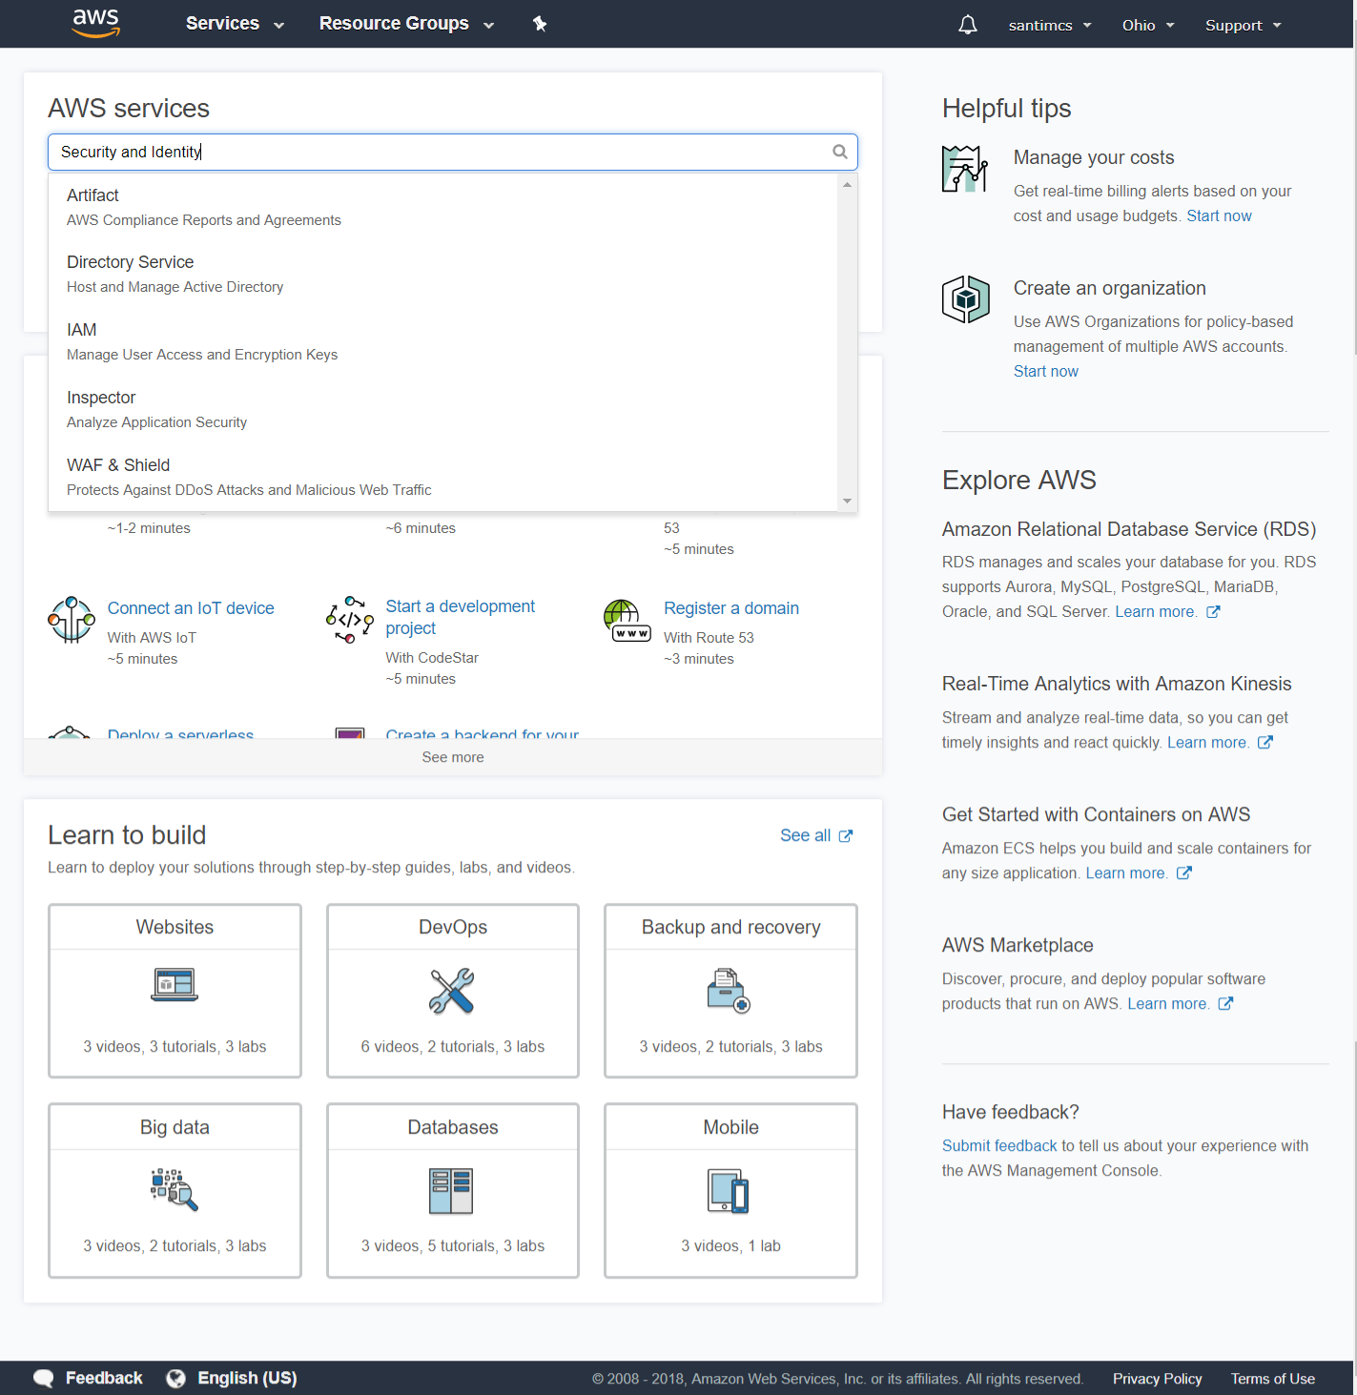Open Learn more about AWS Marketplace
This screenshot has height=1395, width=1357.
coord(1168,1004)
